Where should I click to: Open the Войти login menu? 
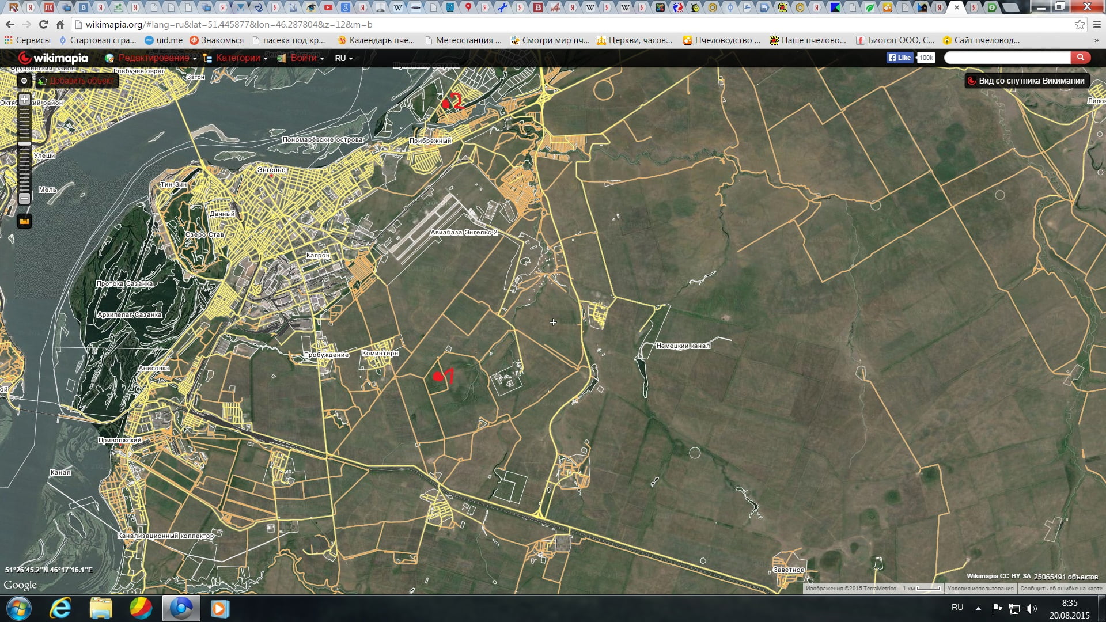click(x=304, y=58)
